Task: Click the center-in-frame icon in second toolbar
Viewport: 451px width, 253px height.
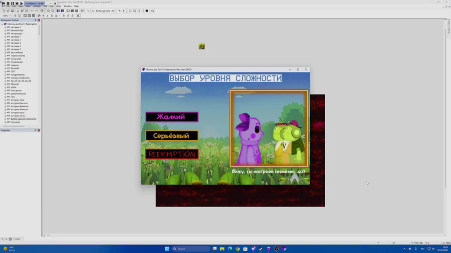Action: pyautogui.click(x=78, y=16)
